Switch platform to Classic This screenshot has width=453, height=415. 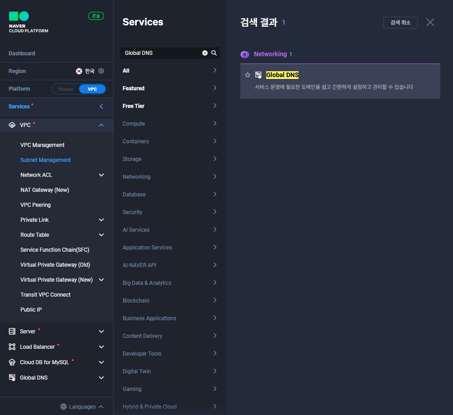pos(66,89)
